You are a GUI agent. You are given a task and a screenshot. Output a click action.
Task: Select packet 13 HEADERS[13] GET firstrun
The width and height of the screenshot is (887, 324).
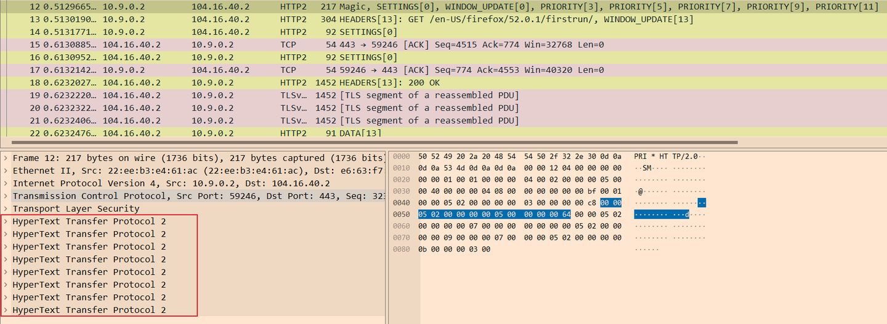point(443,19)
